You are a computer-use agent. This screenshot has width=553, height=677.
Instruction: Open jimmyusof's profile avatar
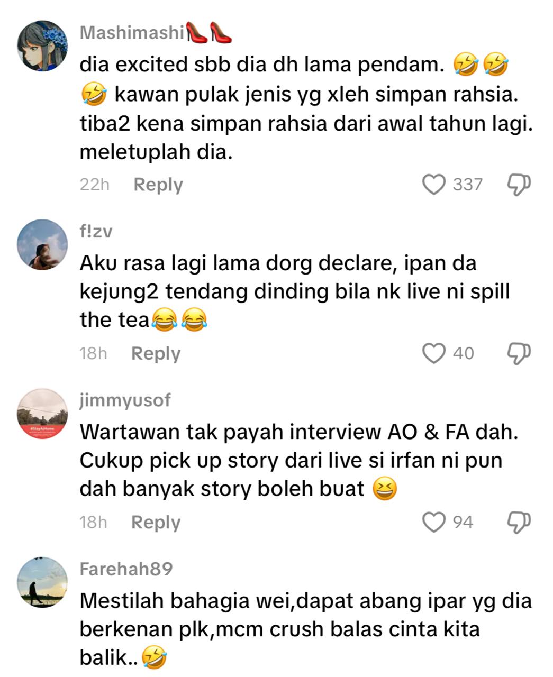[43, 414]
